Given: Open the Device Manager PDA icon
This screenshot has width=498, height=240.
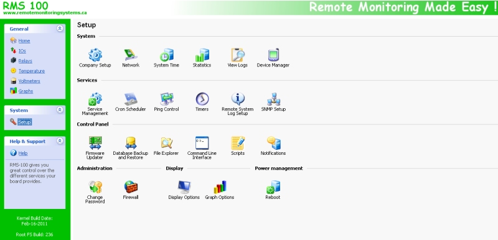Looking at the screenshot, I should coord(273,55).
